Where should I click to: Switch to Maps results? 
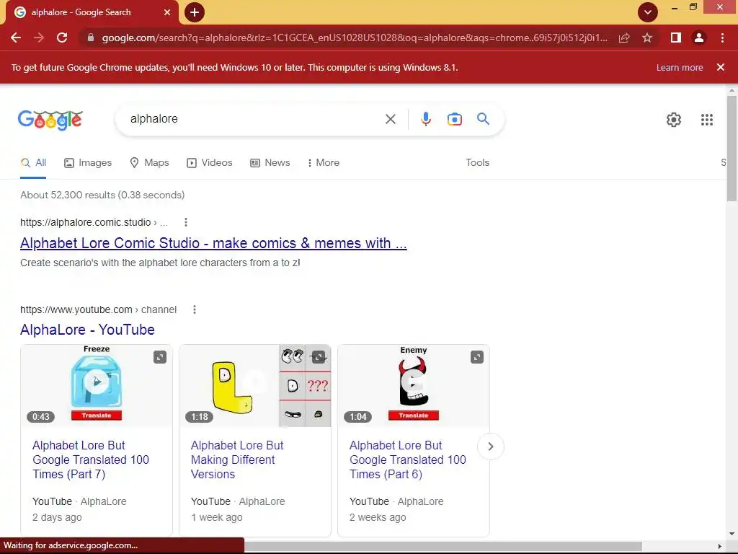[149, 162]
